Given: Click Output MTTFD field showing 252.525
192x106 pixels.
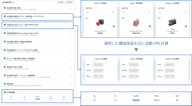Looking at the screenshot, I should (x=170, y=71).
